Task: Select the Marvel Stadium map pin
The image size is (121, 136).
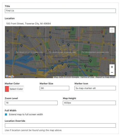Action: click(36, 55)
